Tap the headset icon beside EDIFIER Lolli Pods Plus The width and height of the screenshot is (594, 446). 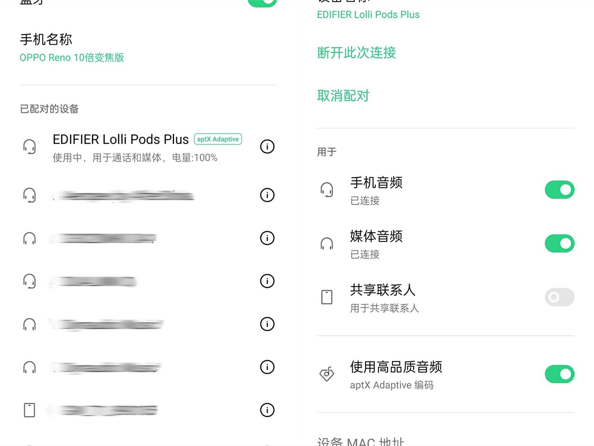pyautogui.click(x=30, y=147)
